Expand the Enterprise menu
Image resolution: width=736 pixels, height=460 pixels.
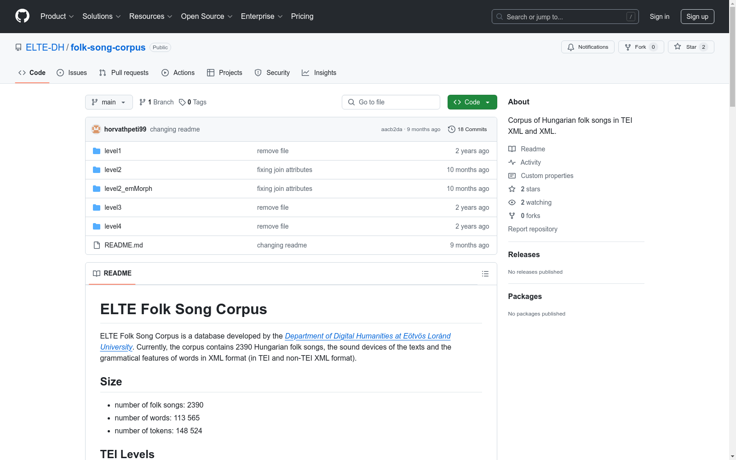(262, 16)
